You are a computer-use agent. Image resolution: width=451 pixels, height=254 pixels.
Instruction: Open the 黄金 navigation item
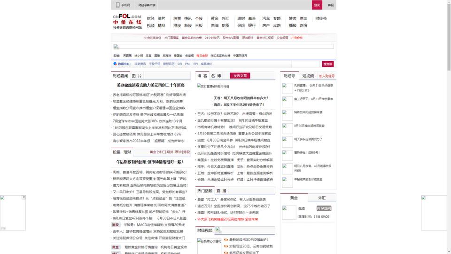215,18
